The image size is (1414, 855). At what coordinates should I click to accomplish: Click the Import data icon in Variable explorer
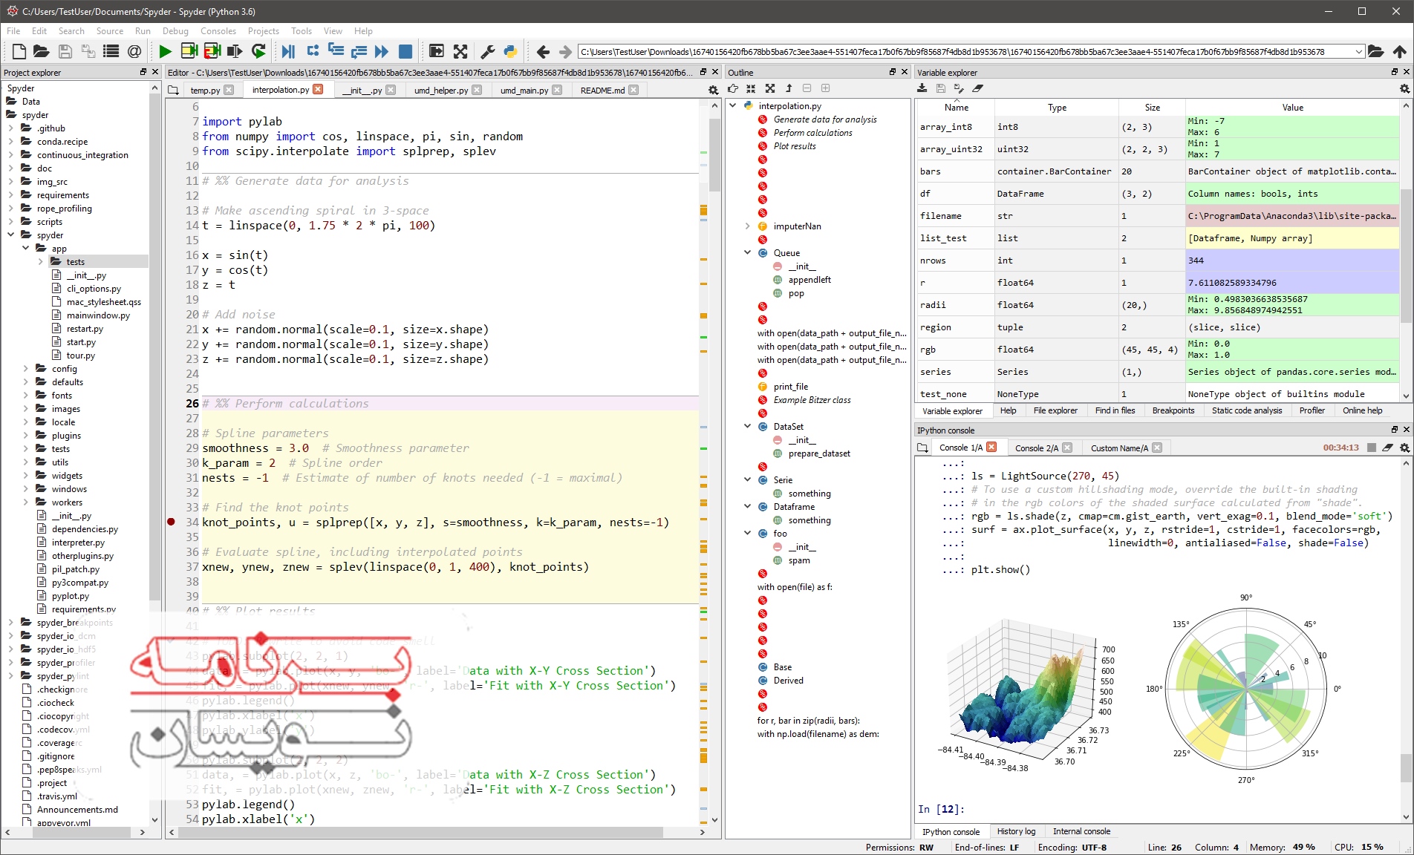pos(922,88)
